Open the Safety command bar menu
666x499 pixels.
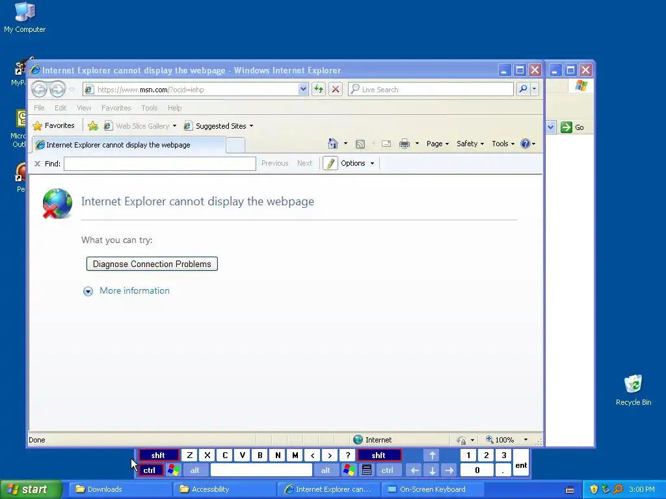470,144
